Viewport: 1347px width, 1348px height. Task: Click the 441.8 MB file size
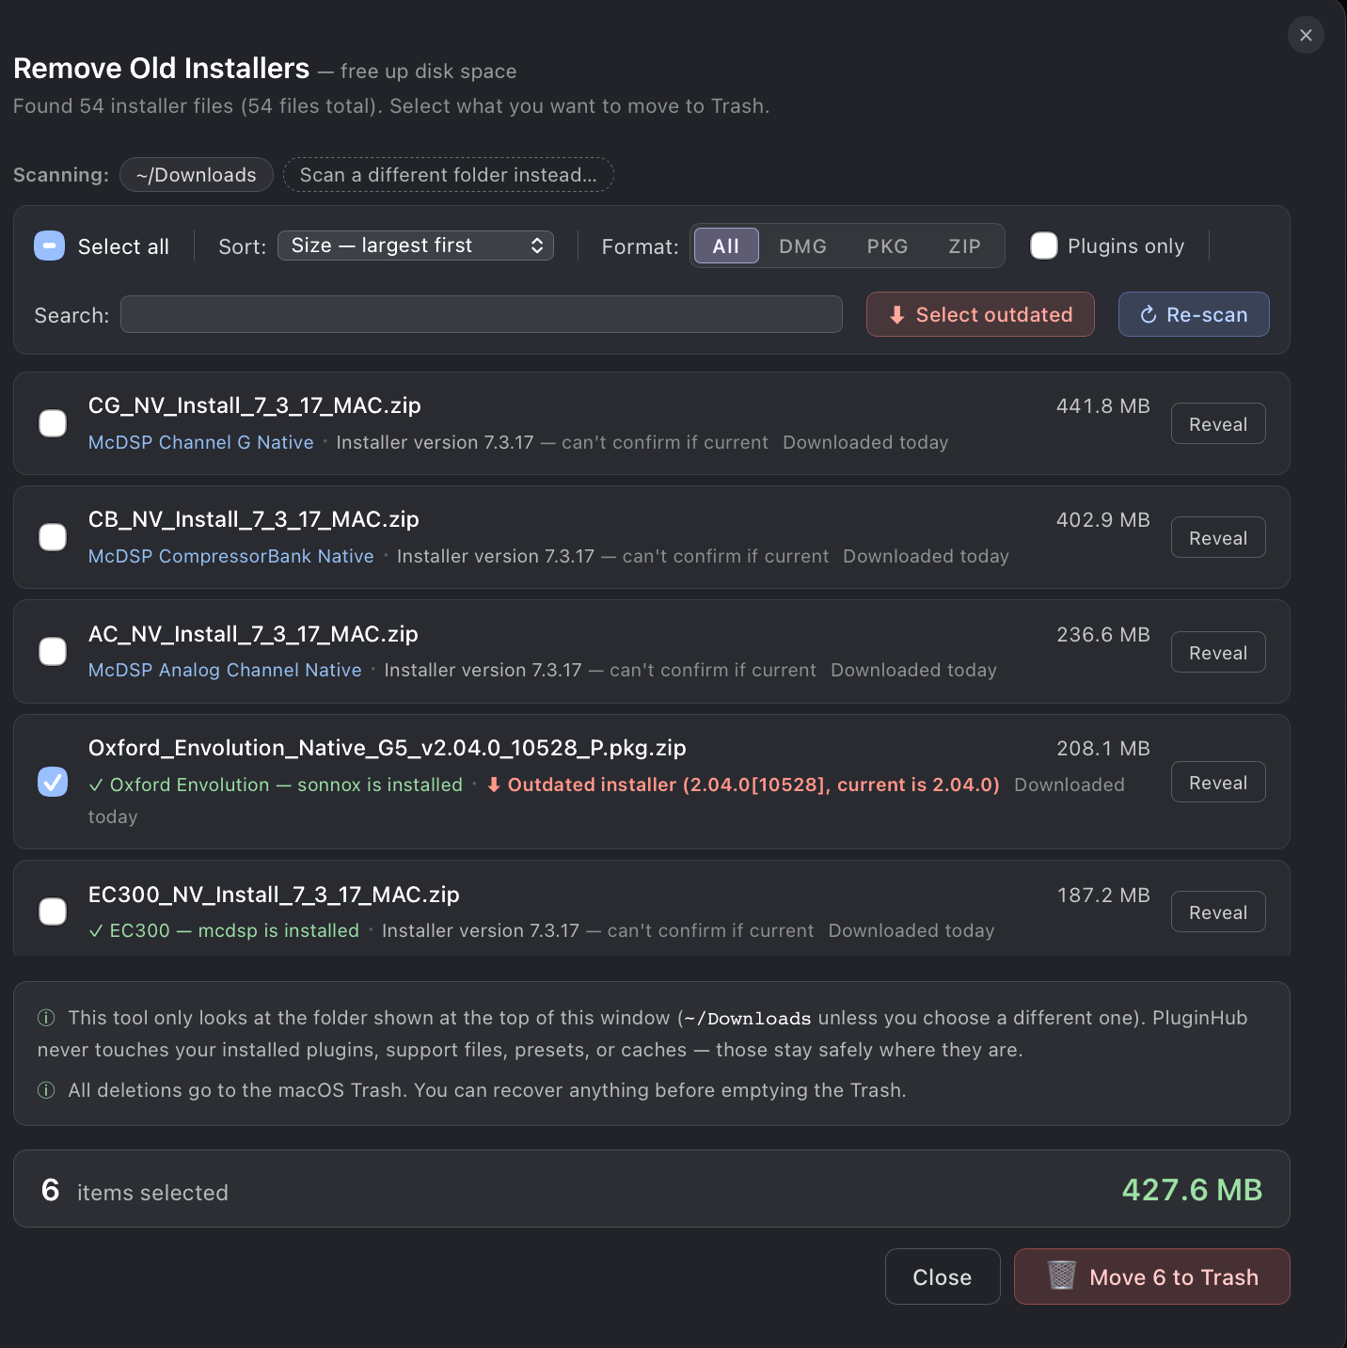1103,405
